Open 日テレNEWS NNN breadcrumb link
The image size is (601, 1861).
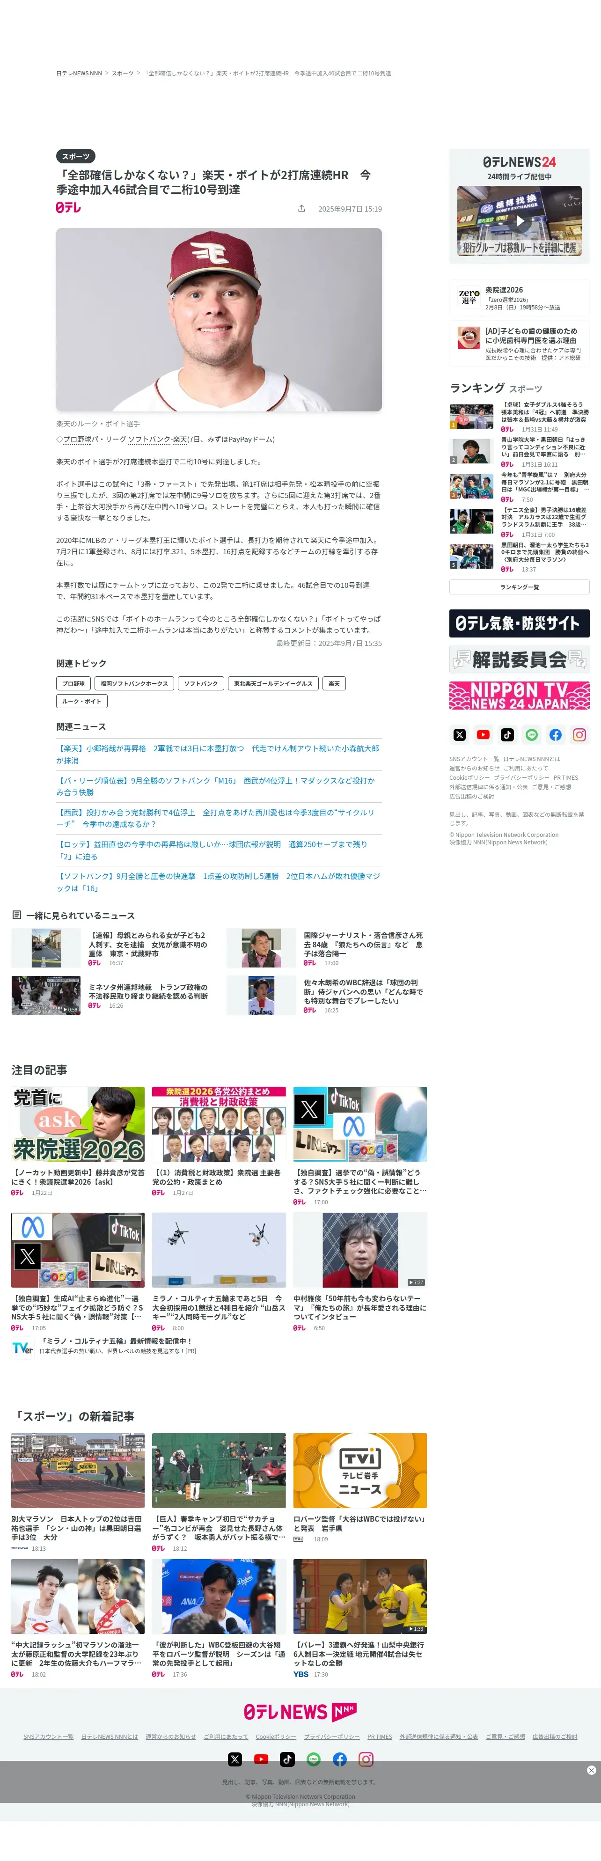tap(79, 73)
